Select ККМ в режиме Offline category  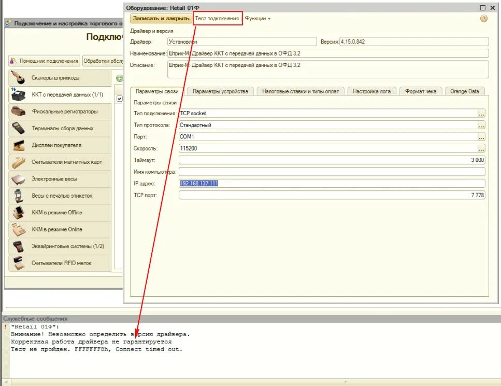pyautogui.click(x=60, y=213)
